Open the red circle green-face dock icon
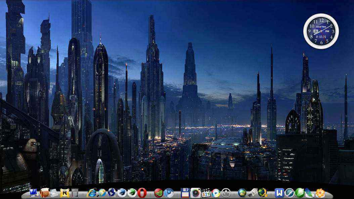 159,193
